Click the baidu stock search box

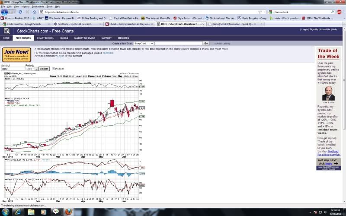coord(302,12)
